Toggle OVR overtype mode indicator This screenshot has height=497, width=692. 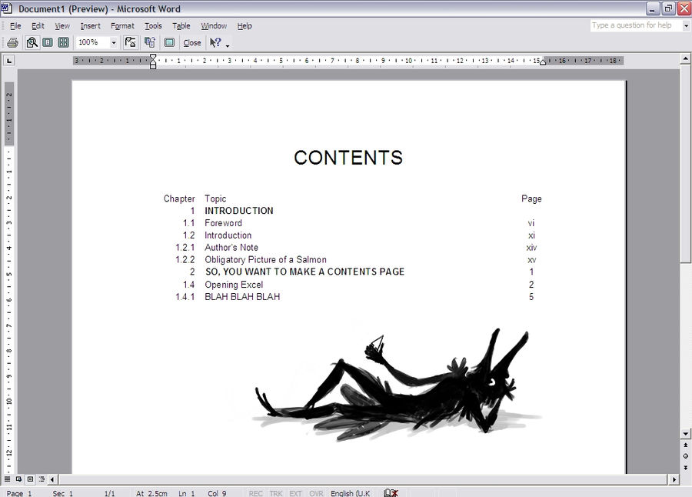click(316, 493)
